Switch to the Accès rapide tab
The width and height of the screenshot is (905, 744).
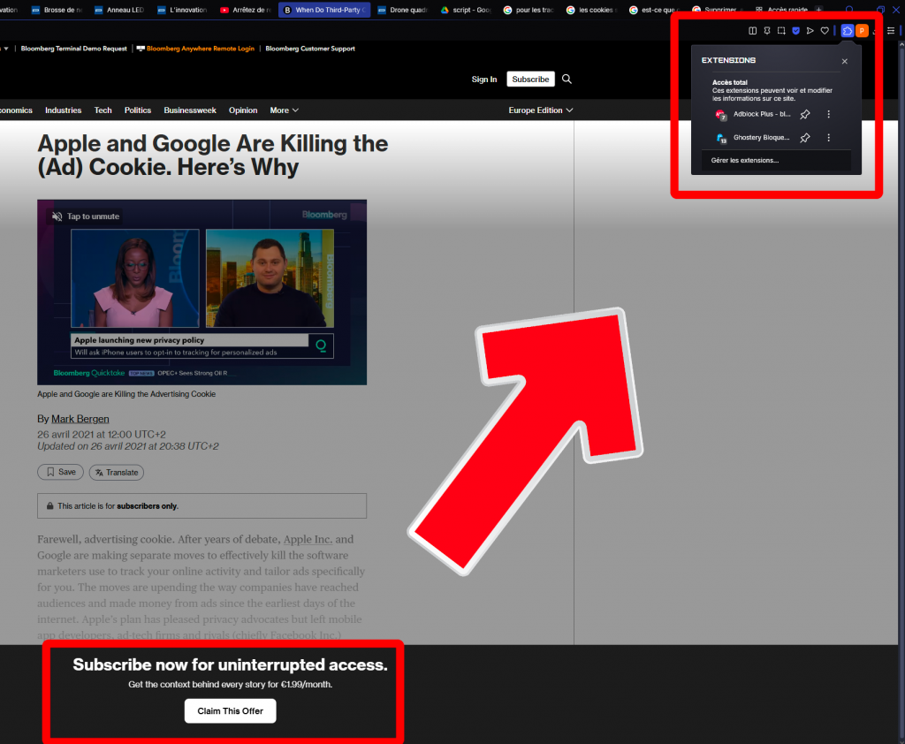click(781, 10)
